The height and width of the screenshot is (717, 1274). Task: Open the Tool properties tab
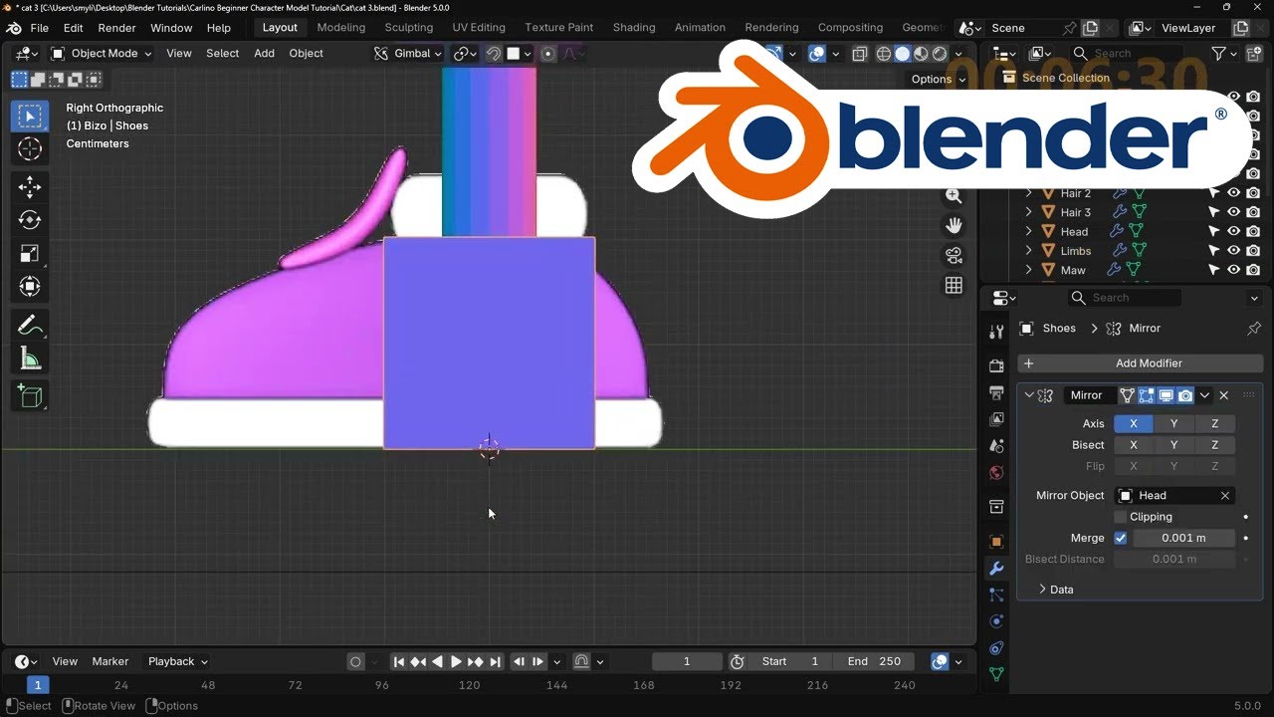(x=996, y=332)
